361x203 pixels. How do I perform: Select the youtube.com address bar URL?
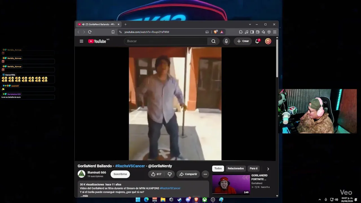(147, 32)
